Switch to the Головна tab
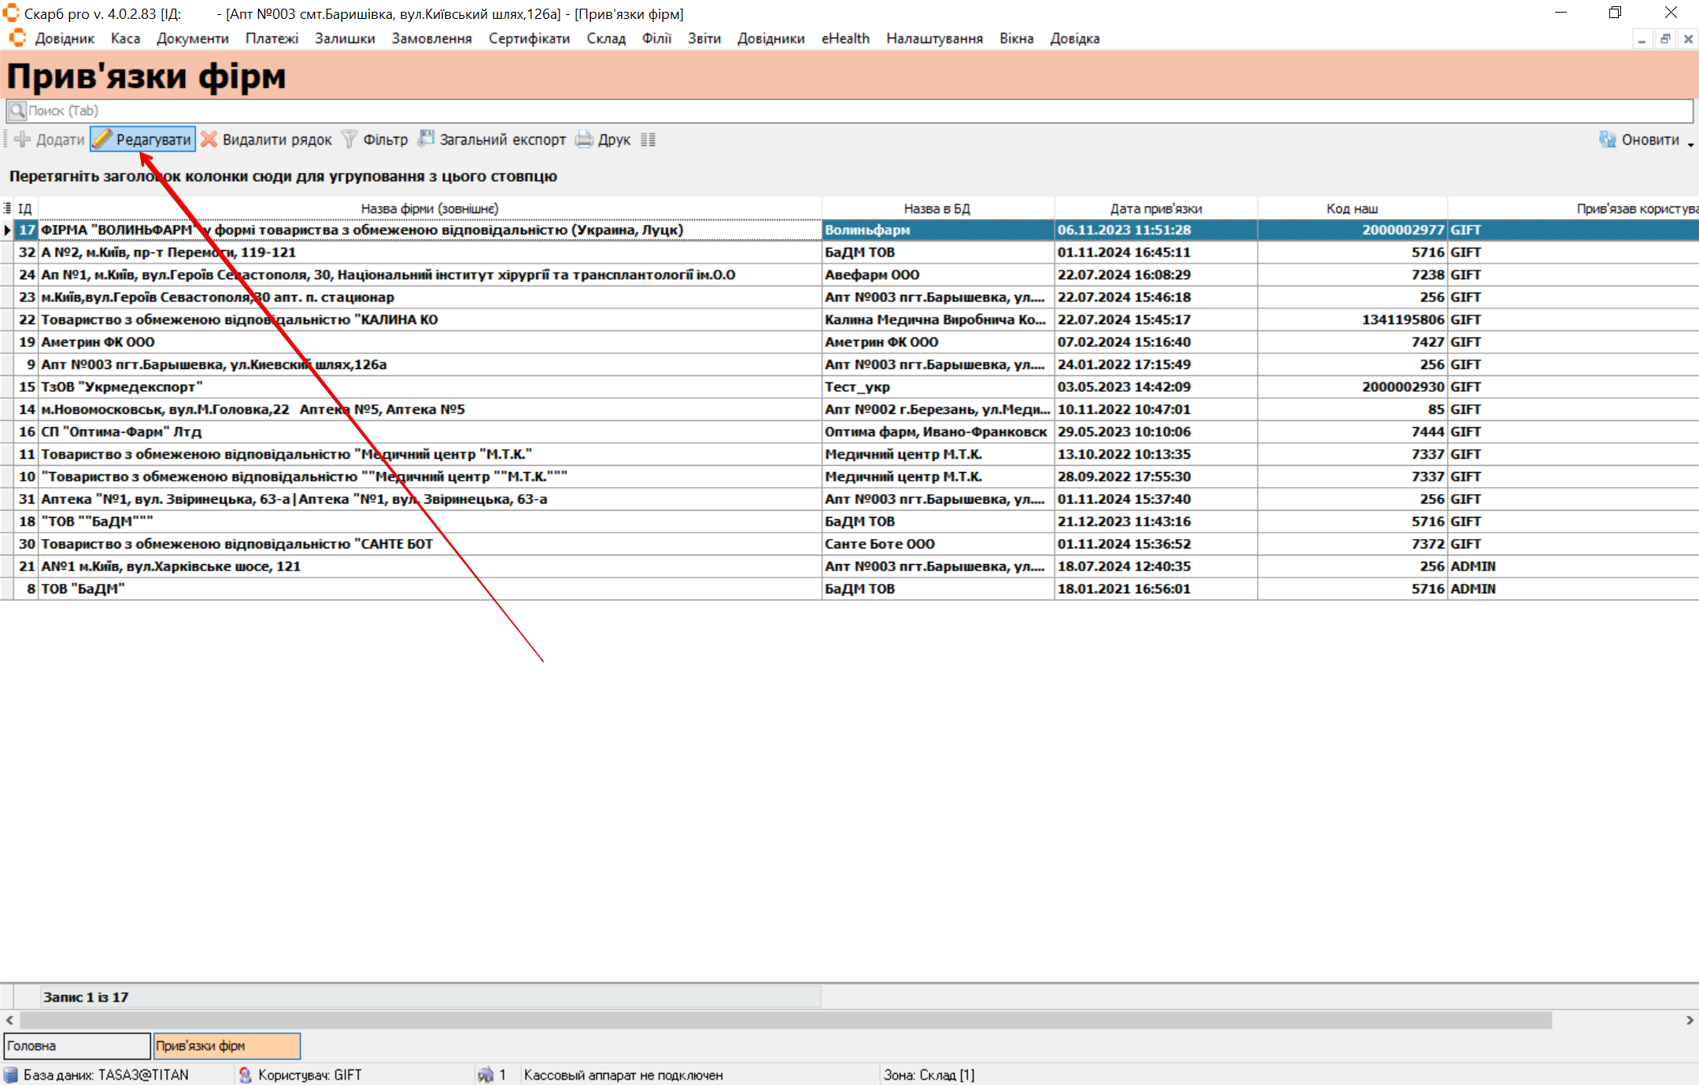The height and width of the screenshot is (1085, 1699). tap(76, 1046)
